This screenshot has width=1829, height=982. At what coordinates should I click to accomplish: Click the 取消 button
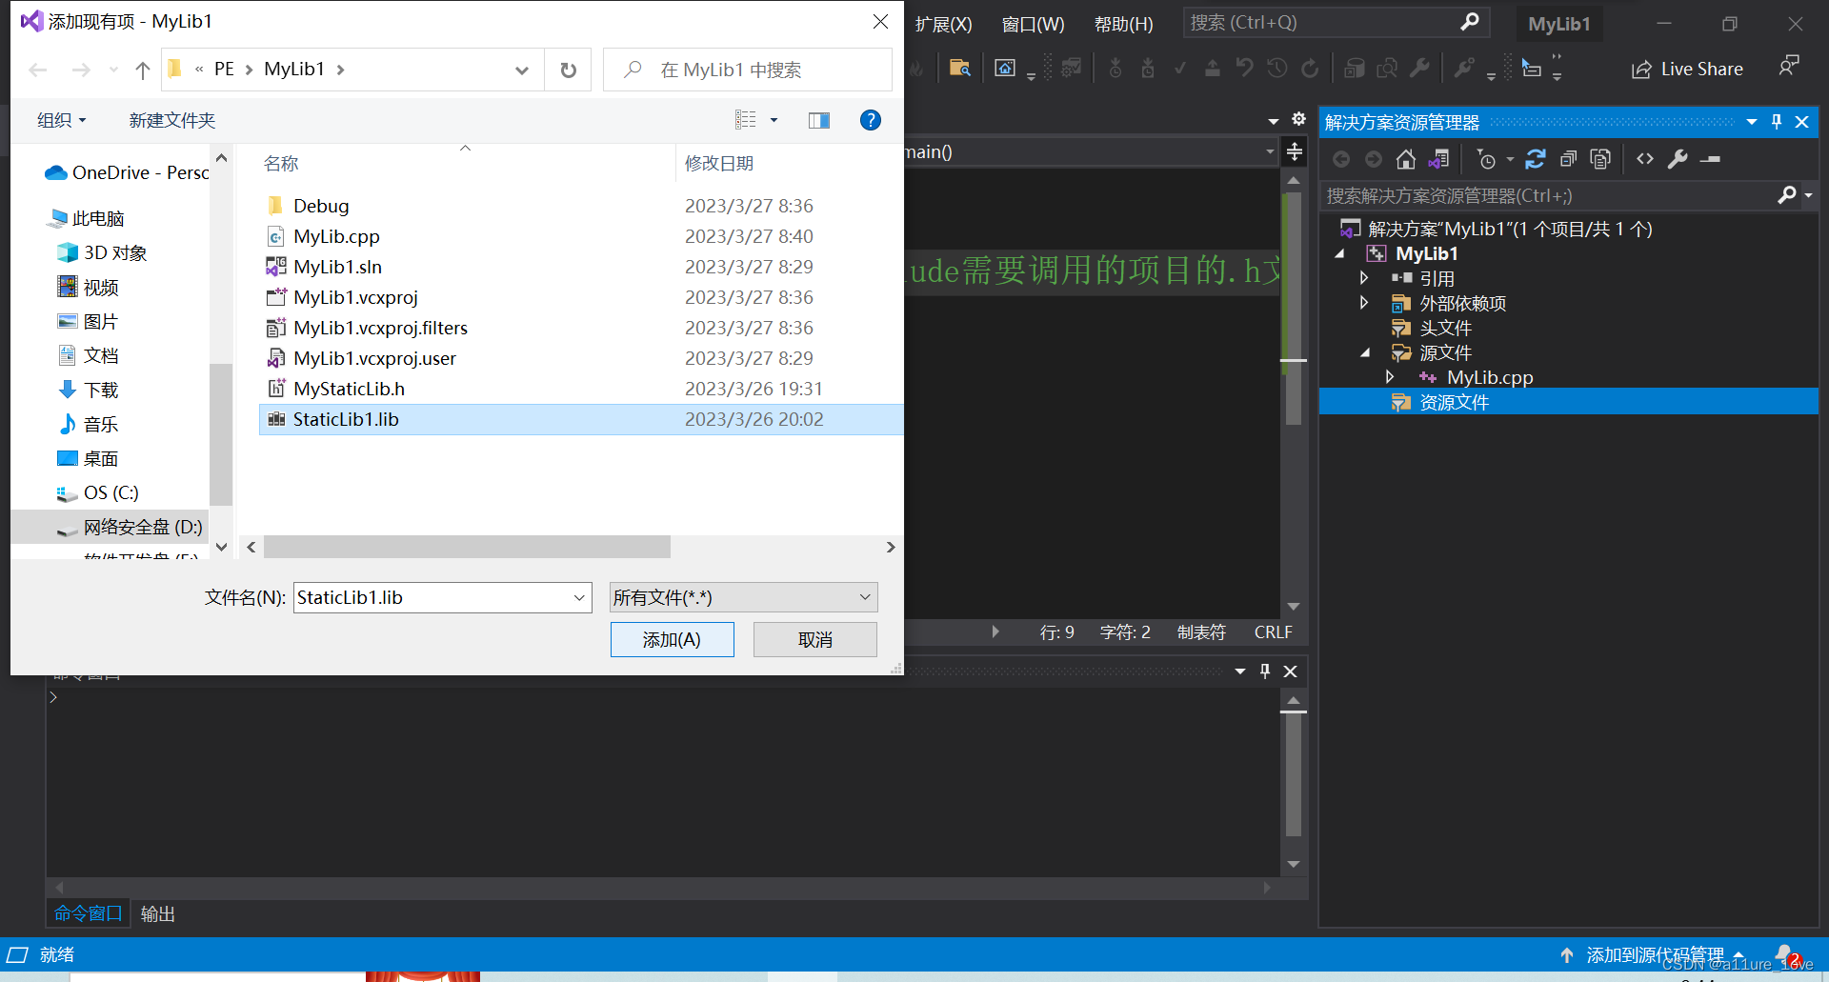(x=814, y=639)
